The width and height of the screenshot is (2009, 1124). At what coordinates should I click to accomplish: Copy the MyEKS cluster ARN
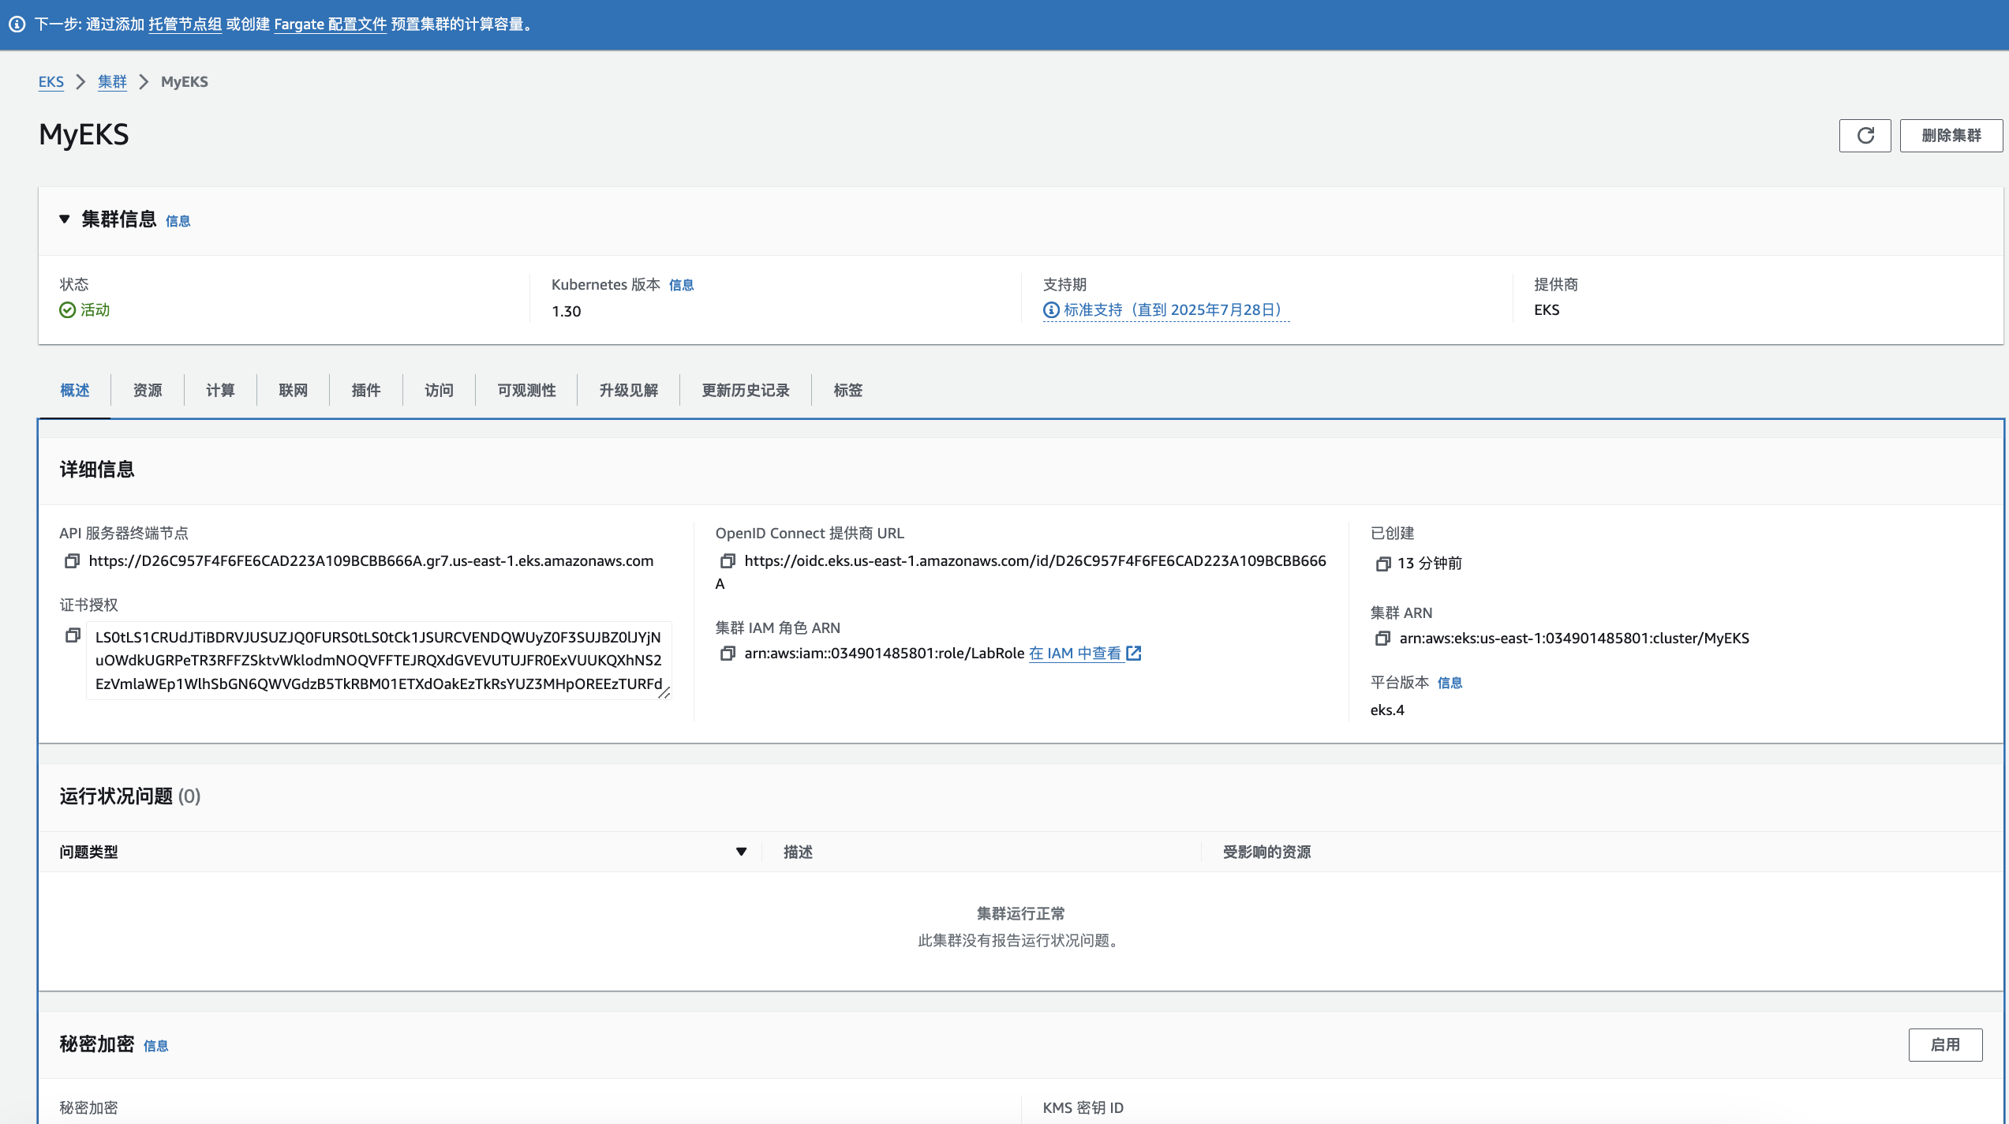[x=1382, y=639]
